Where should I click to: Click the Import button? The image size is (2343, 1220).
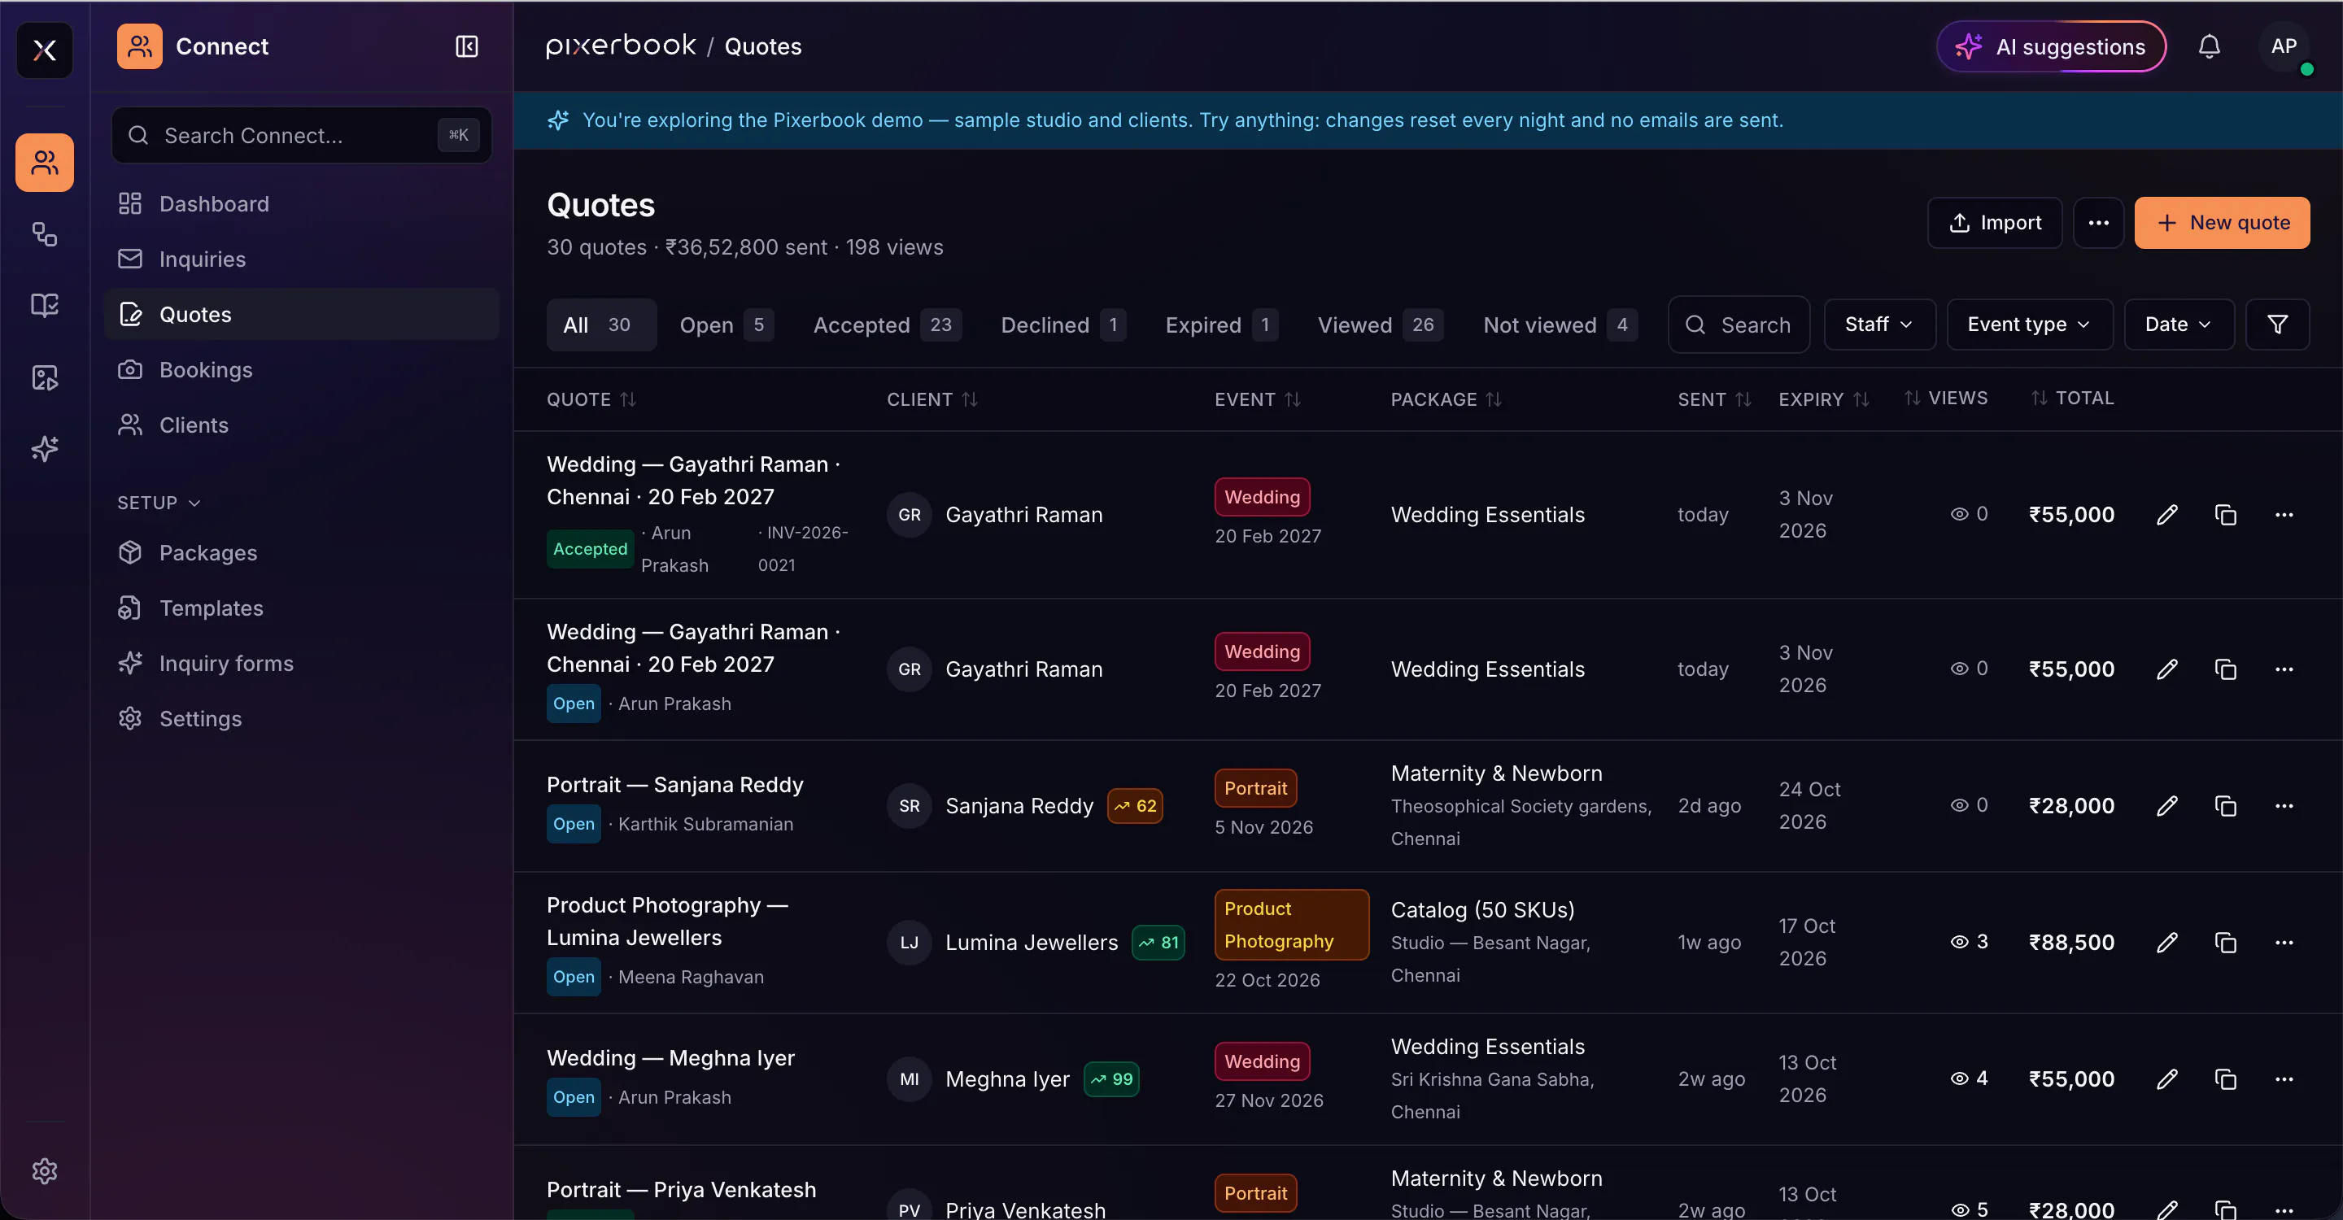[x=1995, y=223]
